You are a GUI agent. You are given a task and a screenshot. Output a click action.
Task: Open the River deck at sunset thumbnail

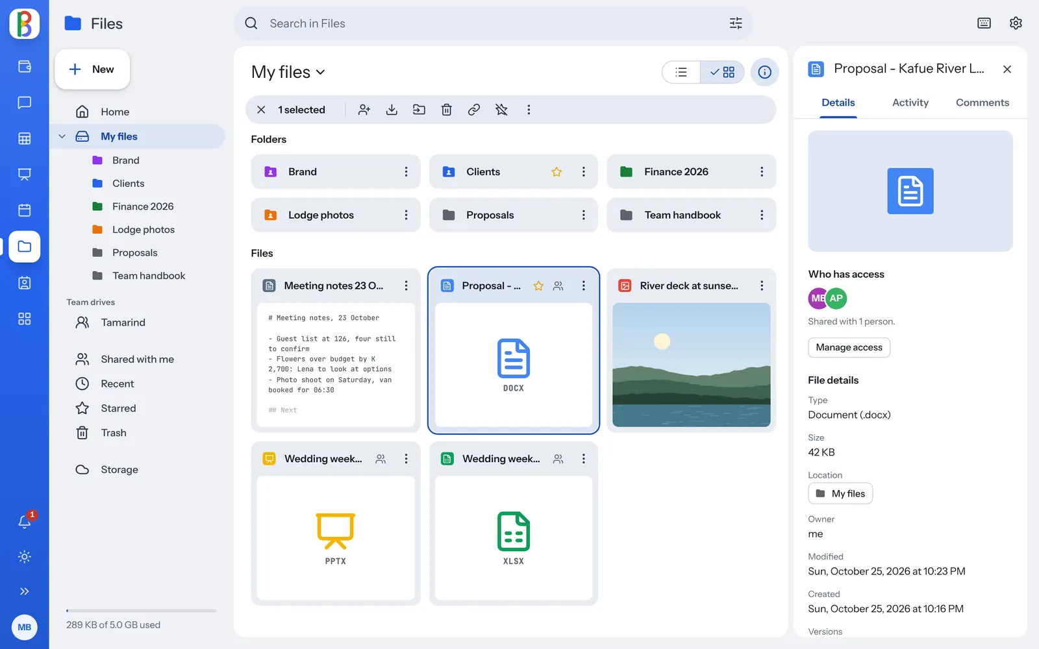pos(692,365)
